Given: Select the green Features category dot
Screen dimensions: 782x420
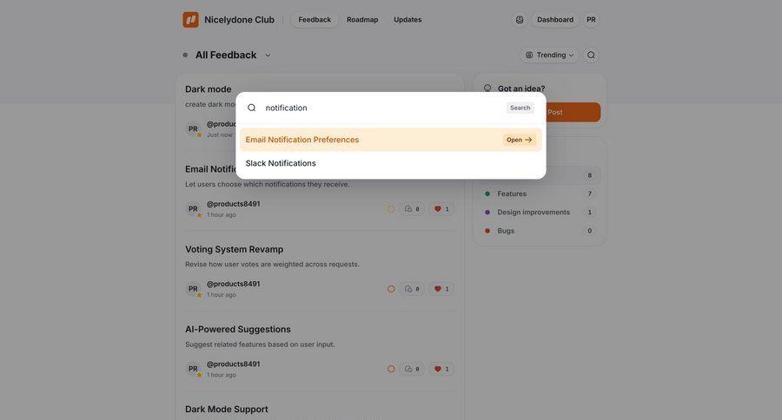Looking at the screenshot, I should pyautogui.click(x=487, y=194).
